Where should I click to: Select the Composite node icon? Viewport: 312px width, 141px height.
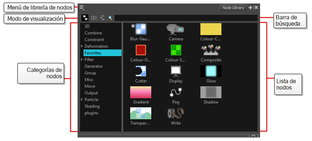click(211, 50)
